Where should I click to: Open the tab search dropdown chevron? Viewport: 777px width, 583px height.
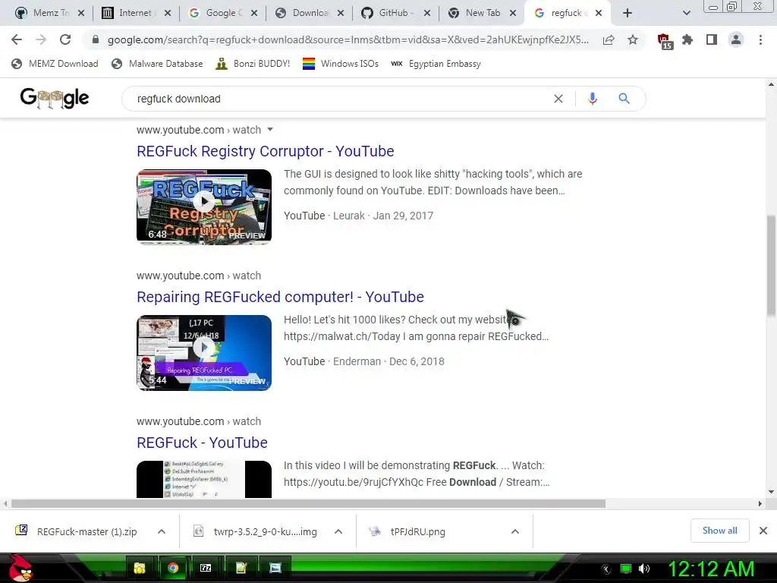[x=686, y=13]
